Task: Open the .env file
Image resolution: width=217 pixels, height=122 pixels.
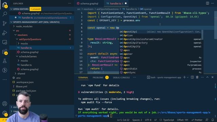Action: pos(18,78)
